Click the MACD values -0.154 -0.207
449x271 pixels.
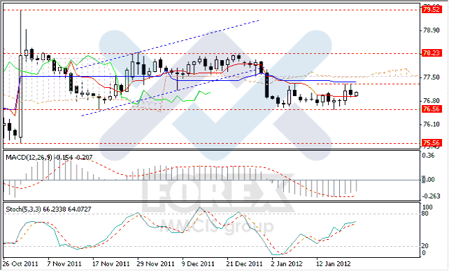(x=74, y=157)
